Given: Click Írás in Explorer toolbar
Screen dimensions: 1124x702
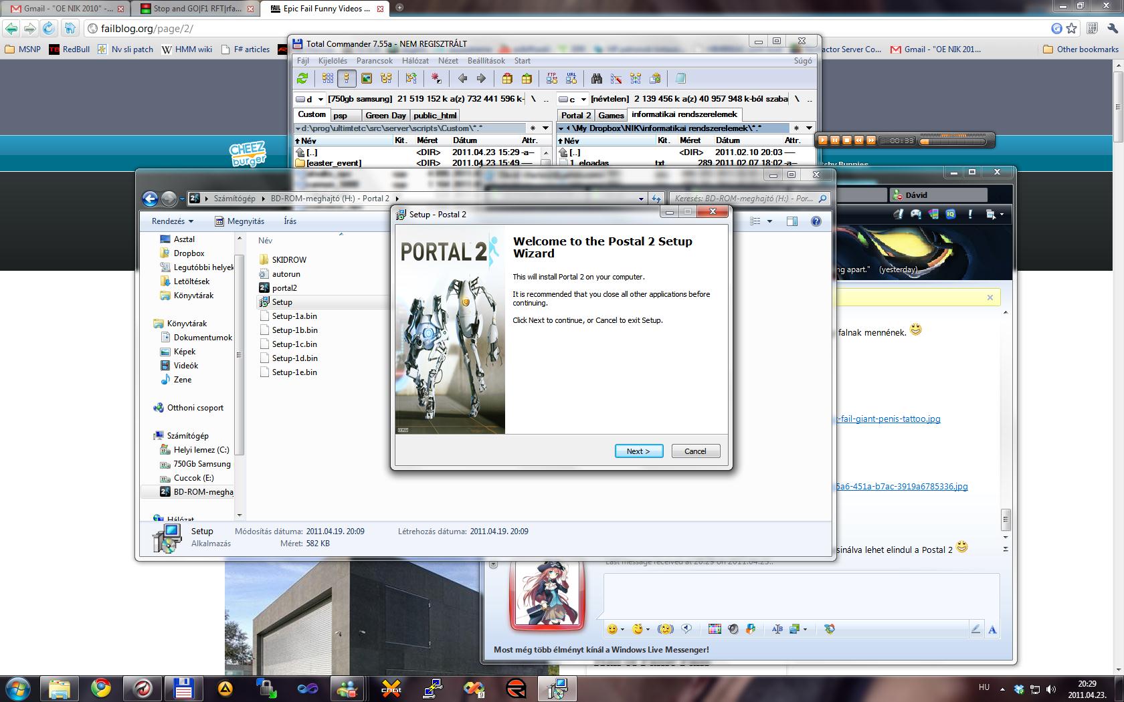Looking at the screenshot, I should pos(290,221).
